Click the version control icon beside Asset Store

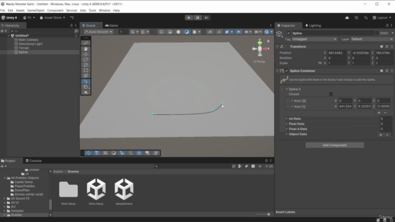point(72,18)
